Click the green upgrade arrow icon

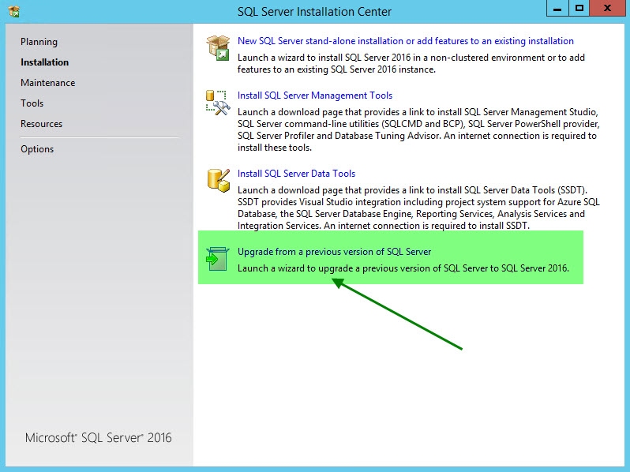click(x=217, y=259)
